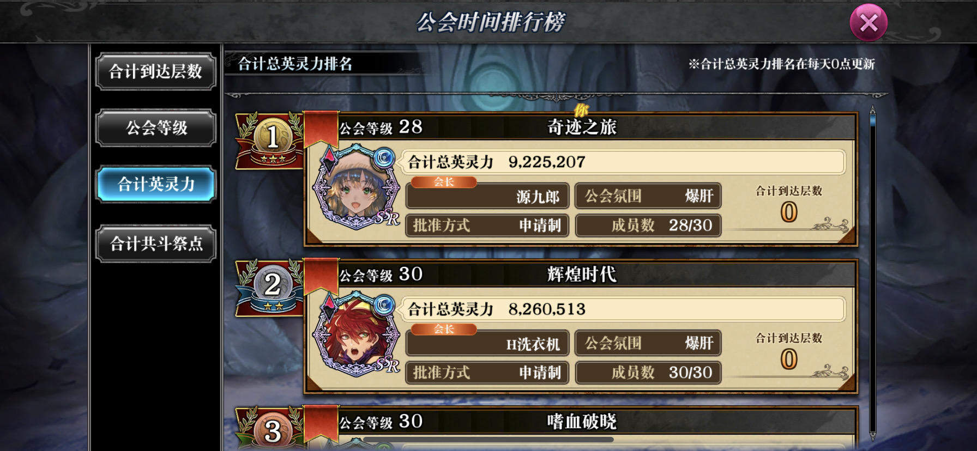Tap the red ribbon on 奇迹之旅 entry
The image size is (977, 451).
pos(321,129)
